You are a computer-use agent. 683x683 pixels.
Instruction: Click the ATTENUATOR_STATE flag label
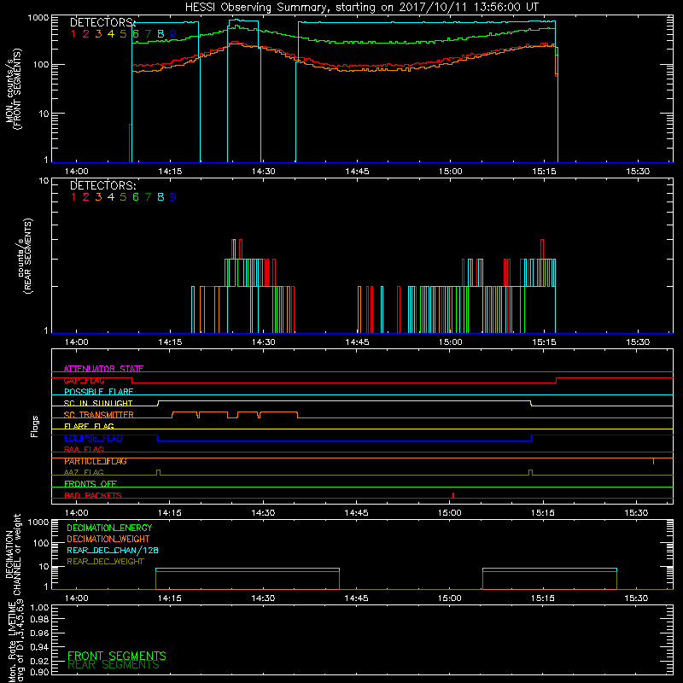click(103, 369)
